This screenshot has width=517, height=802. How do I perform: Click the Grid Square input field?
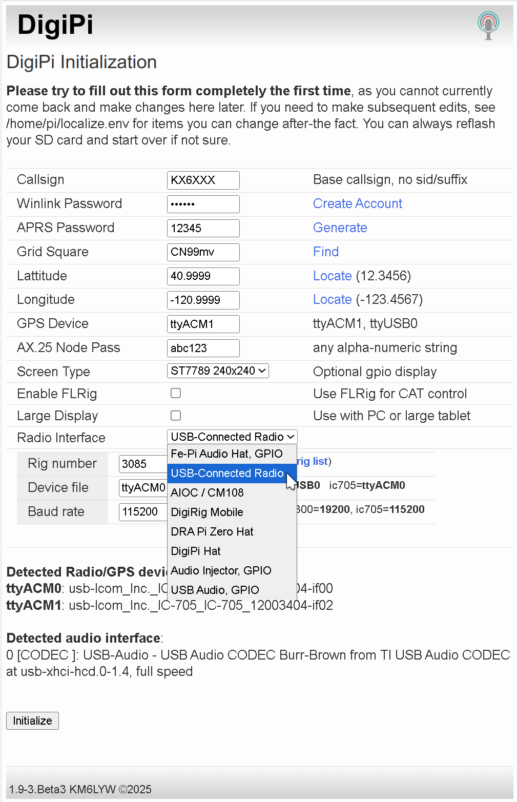(203, 252)
